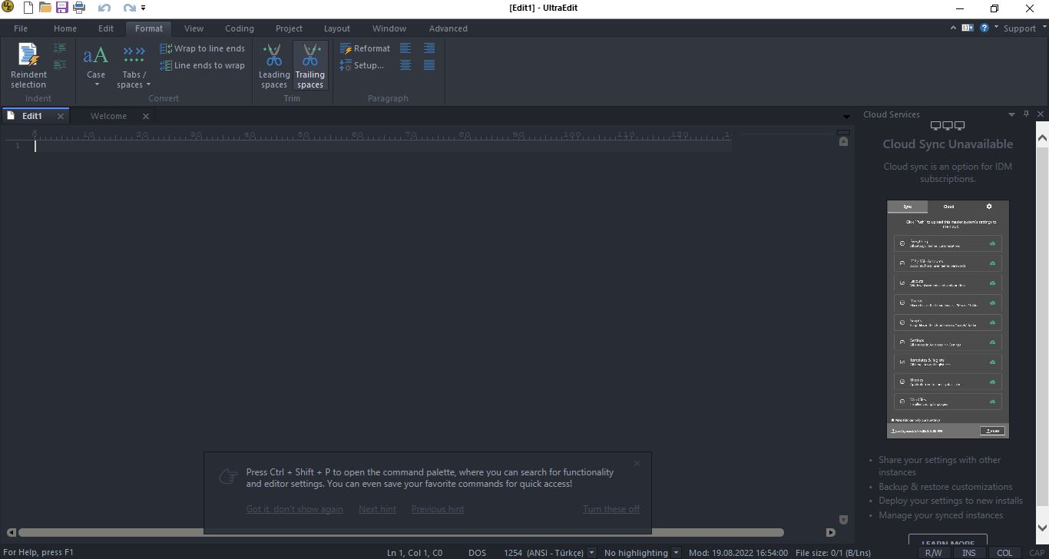Switch to the Edit ribbon tab
Image resolution: width=1049 pixels, height=559 pixels.
106,28
